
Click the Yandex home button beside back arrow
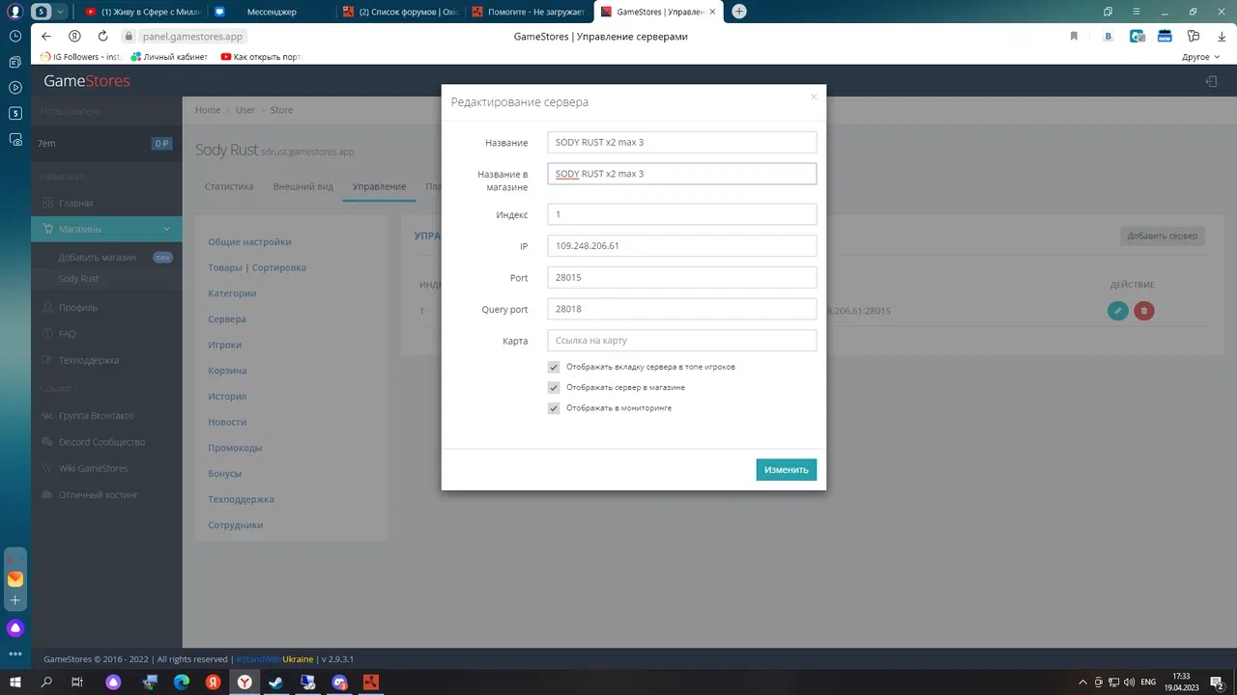(74, 37)
